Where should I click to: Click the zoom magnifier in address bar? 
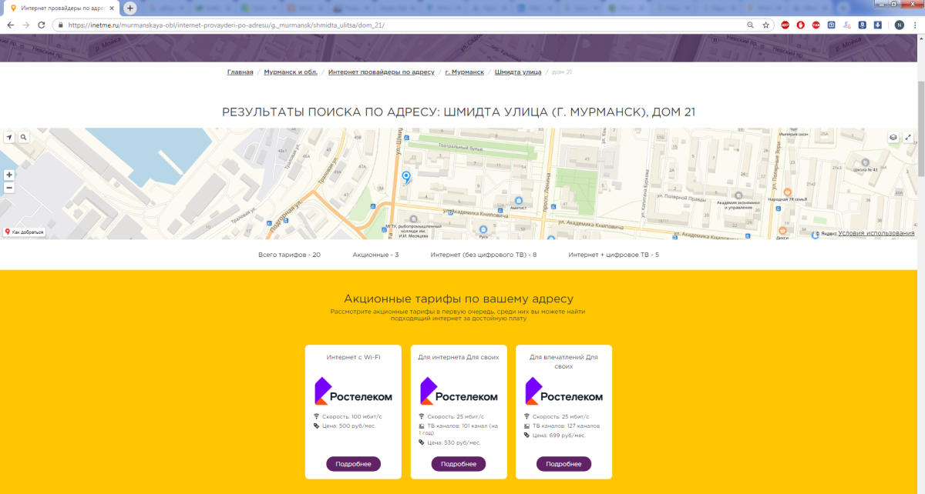[x=751, y=25]
